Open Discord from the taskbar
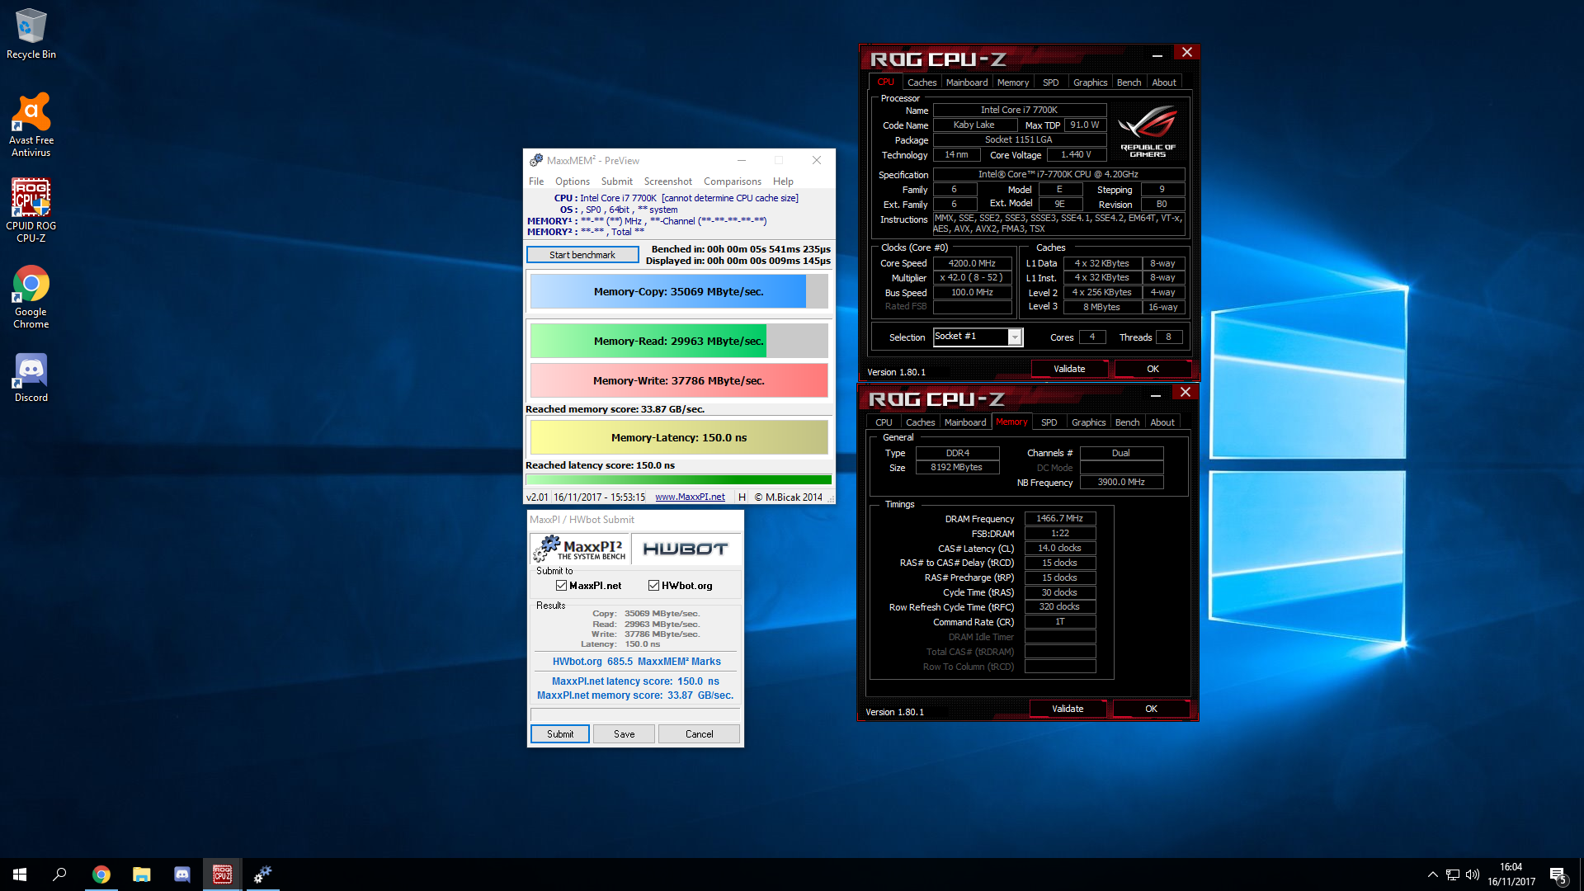This screenshot has width=1584, height=891. pos(181,874)
